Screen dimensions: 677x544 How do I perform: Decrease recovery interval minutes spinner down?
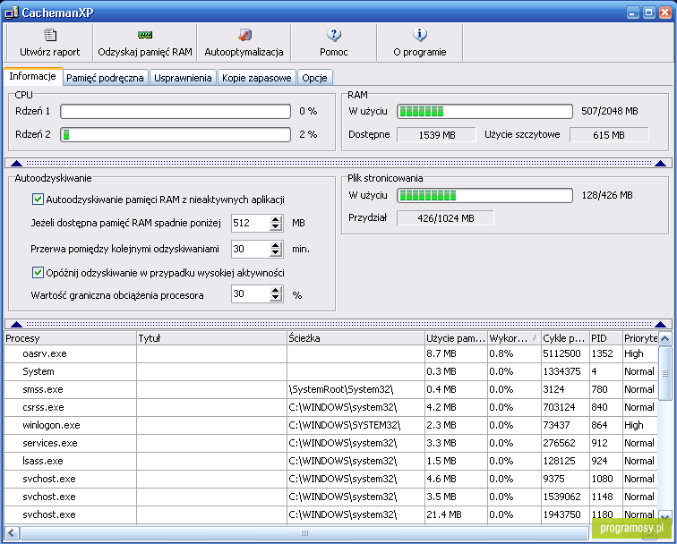click(276, 253)
